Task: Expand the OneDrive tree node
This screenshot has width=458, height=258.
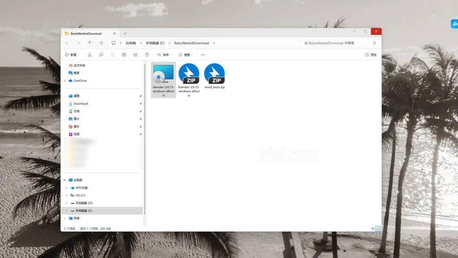Action: [x=65, y=81]
